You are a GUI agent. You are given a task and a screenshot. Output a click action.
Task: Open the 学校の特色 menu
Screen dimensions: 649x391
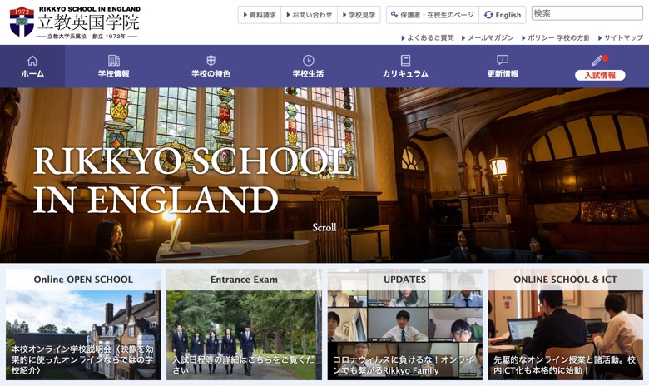(x=211, y=67)
